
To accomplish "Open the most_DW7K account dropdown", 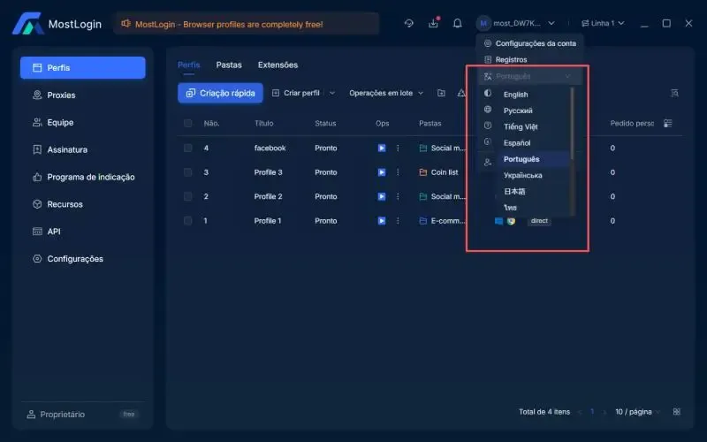I will pyautogui.click(x=515, y=23).
